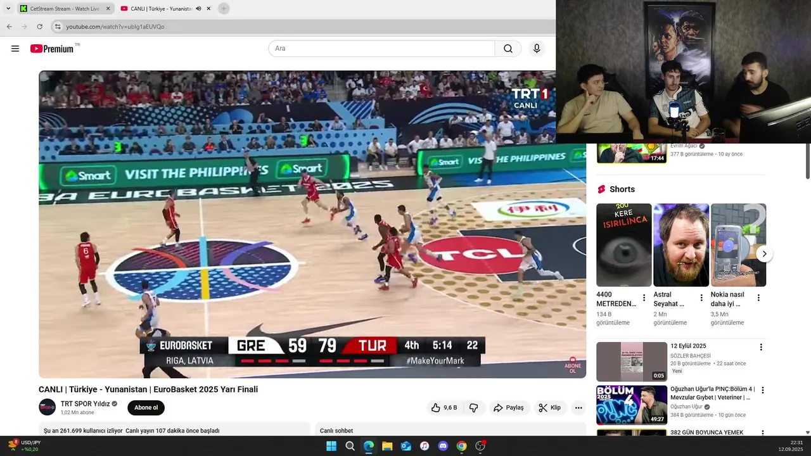
Task: Open File Explorer from taskbar
Action: click(x=387, y=446)
